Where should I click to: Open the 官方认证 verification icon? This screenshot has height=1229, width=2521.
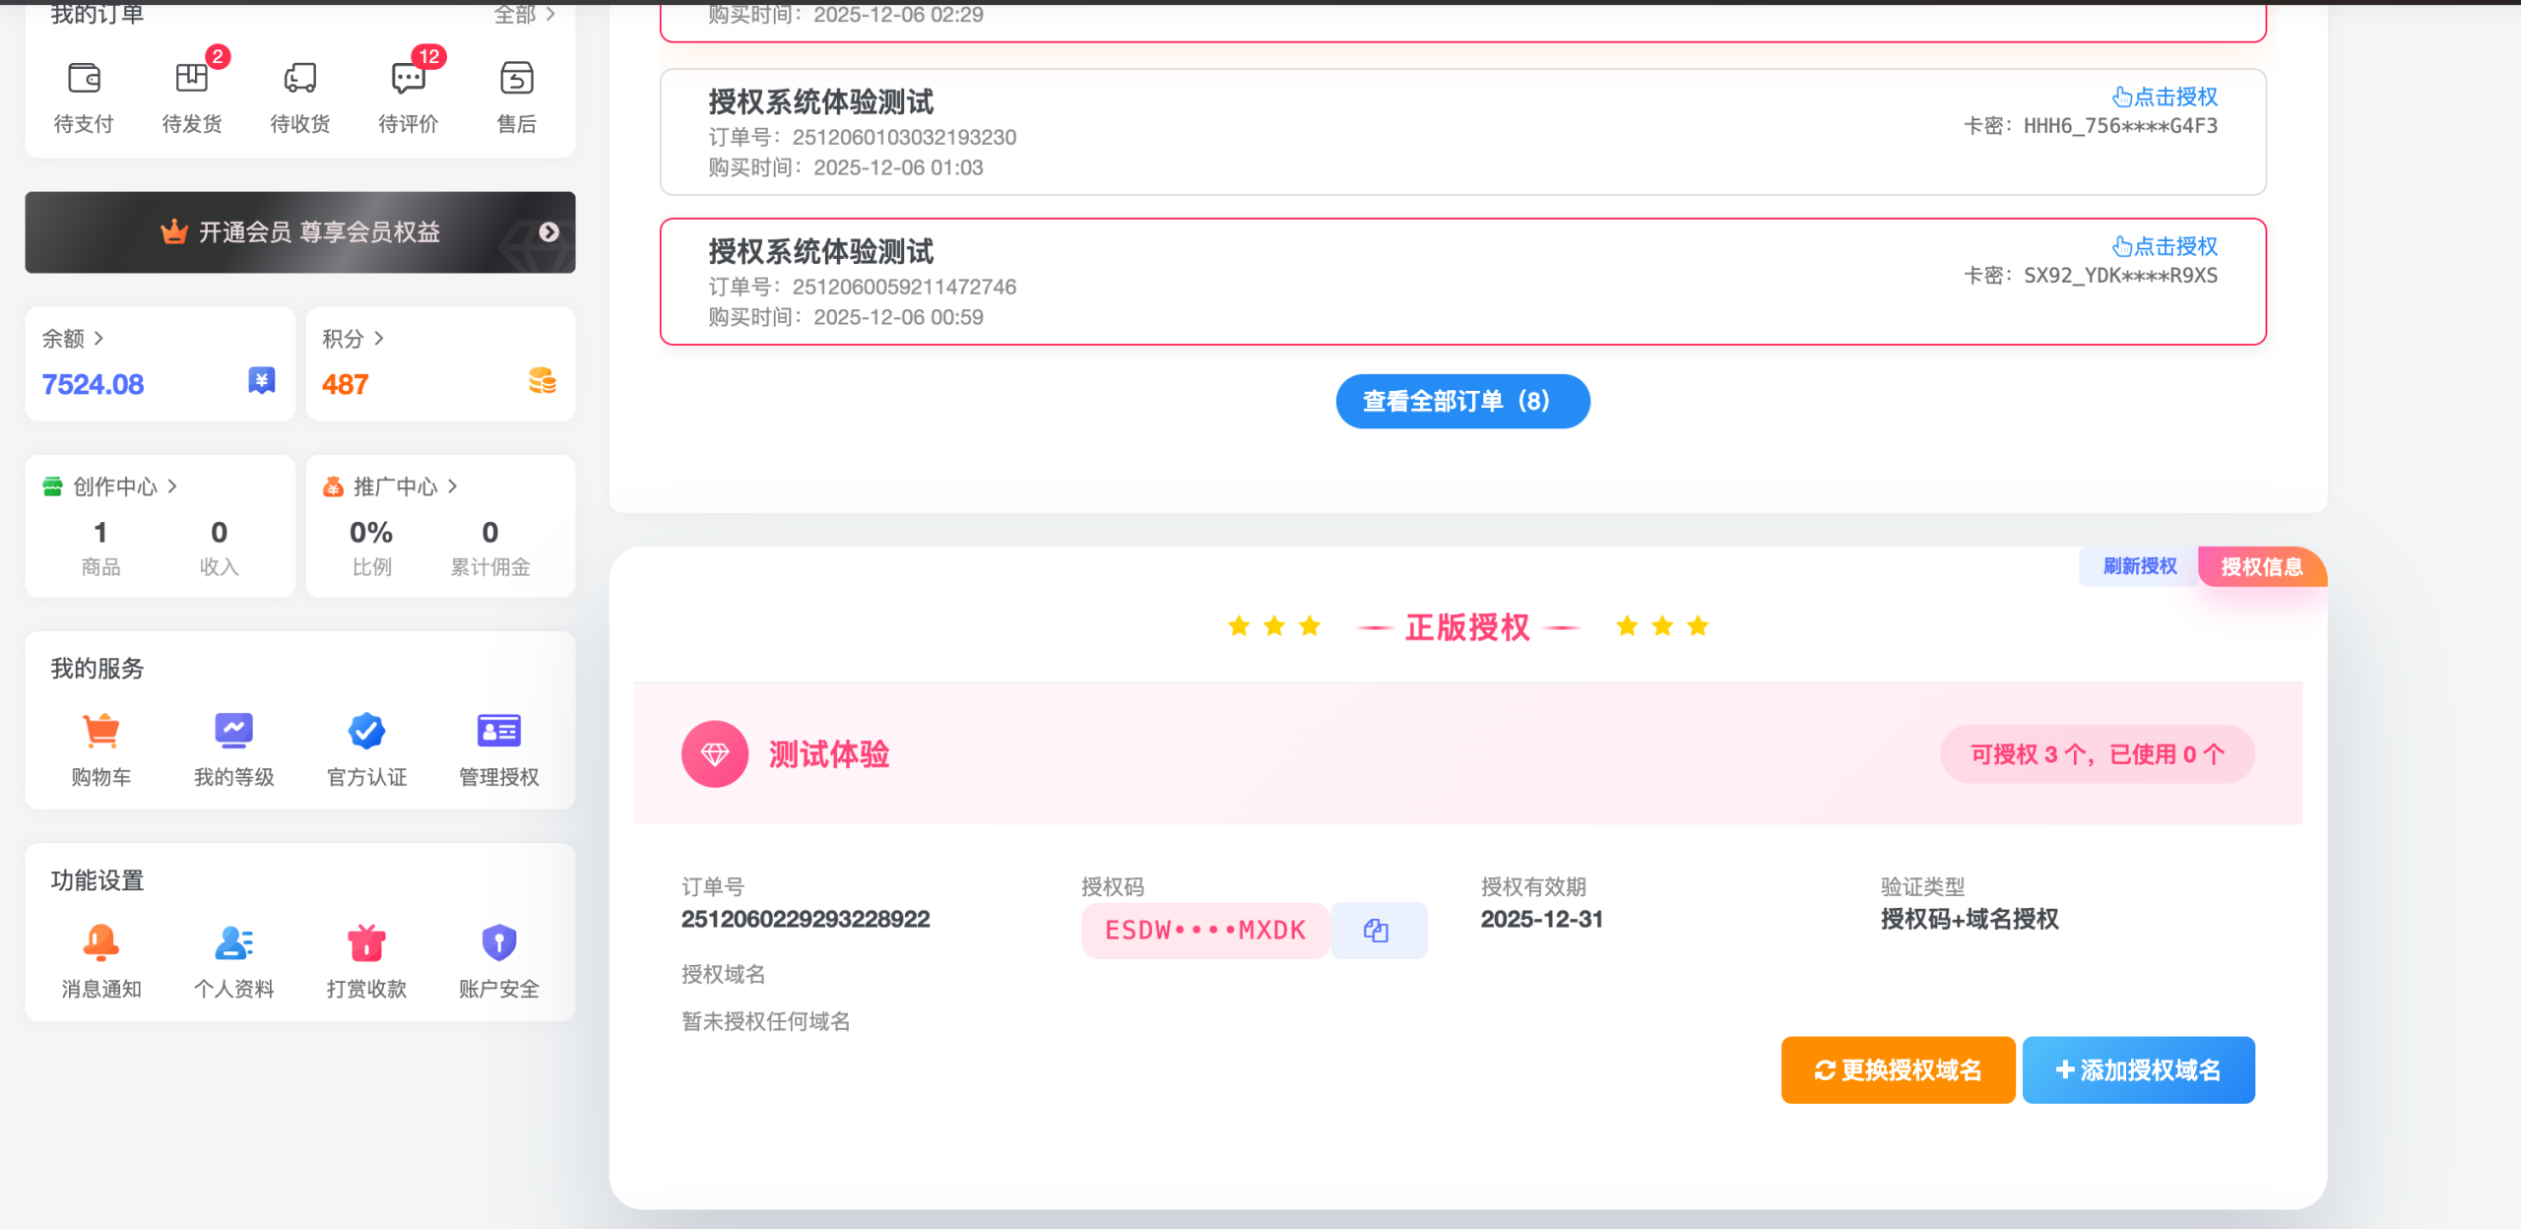point(366,731)
